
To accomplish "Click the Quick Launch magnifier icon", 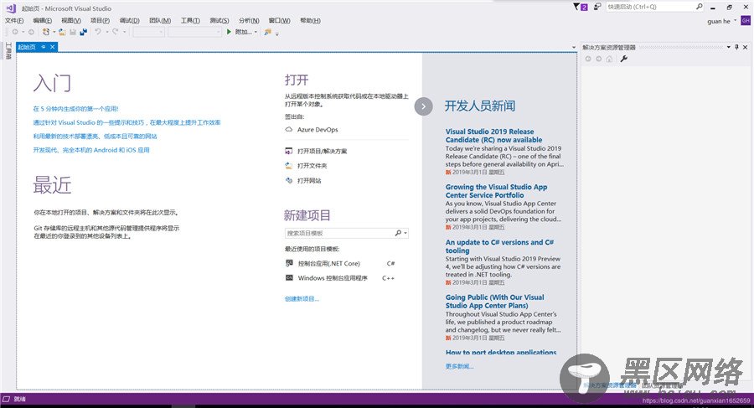I will point(700,7).
